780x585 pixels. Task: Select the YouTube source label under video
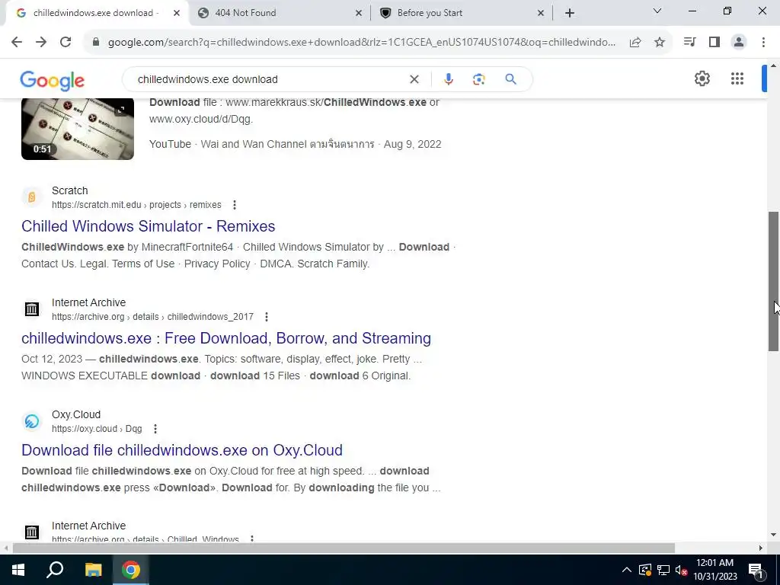click(170, 144)
